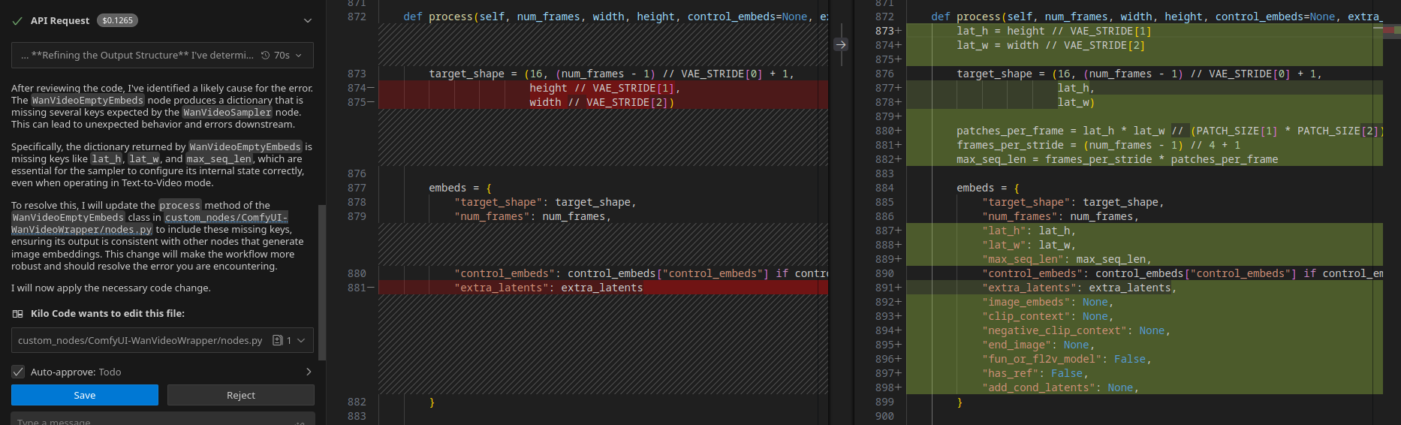Click added "max_seq_len": max_seq_len dict entry
The height and width of the screenshot is (425, 1401).
pyautogui.click(x=1144, y=259)
